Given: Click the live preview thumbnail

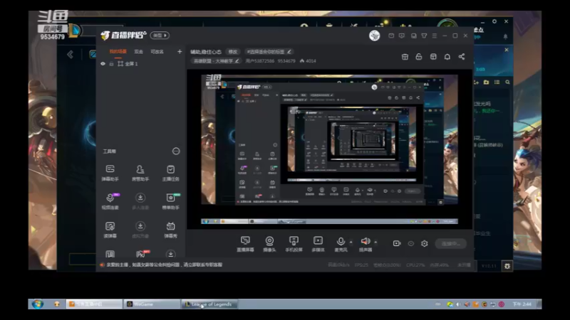Looking at the screenshot, I should [329, 149].
